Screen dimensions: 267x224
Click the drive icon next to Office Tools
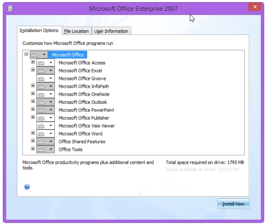click(x=41, y=150)
